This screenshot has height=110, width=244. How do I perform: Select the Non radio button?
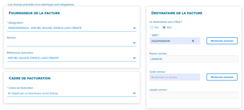tap(164, 28)
